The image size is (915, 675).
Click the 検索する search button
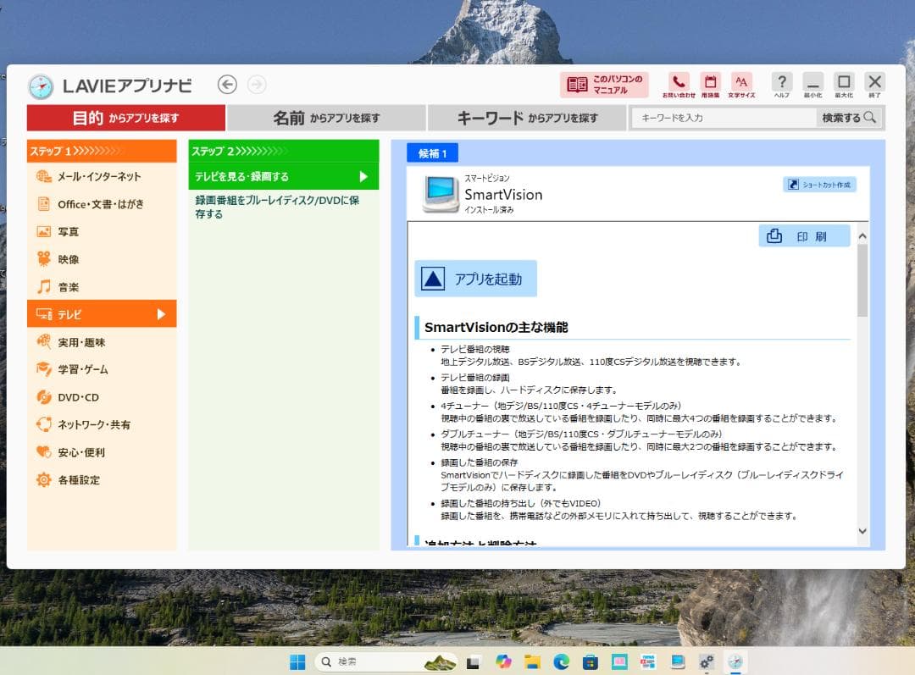coord(849,118)
